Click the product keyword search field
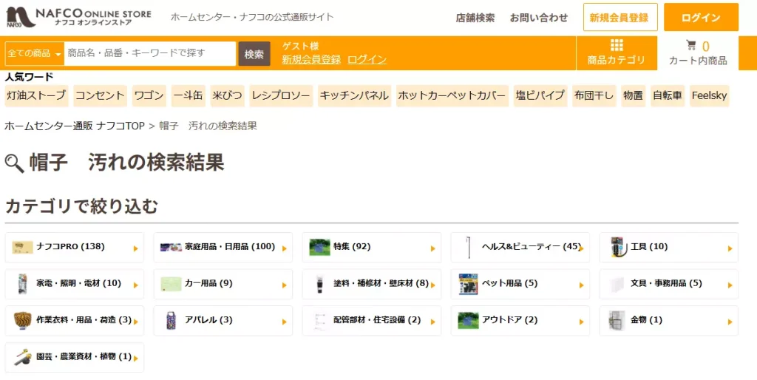 tap(150, 54)
